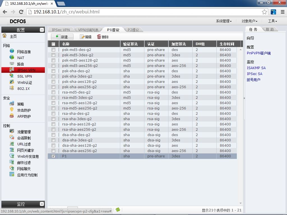Click the blue extension icon in the browser toolbar
The image size is (287, 215).
[273, 12]
